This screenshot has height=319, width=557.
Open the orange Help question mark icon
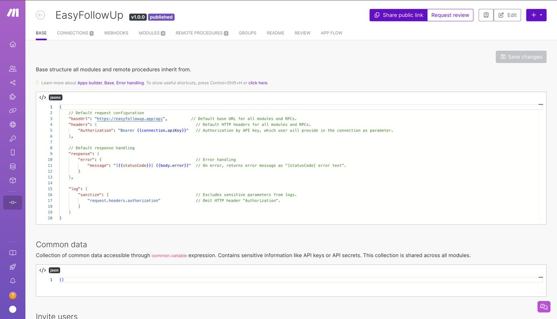tap(13, 295)
